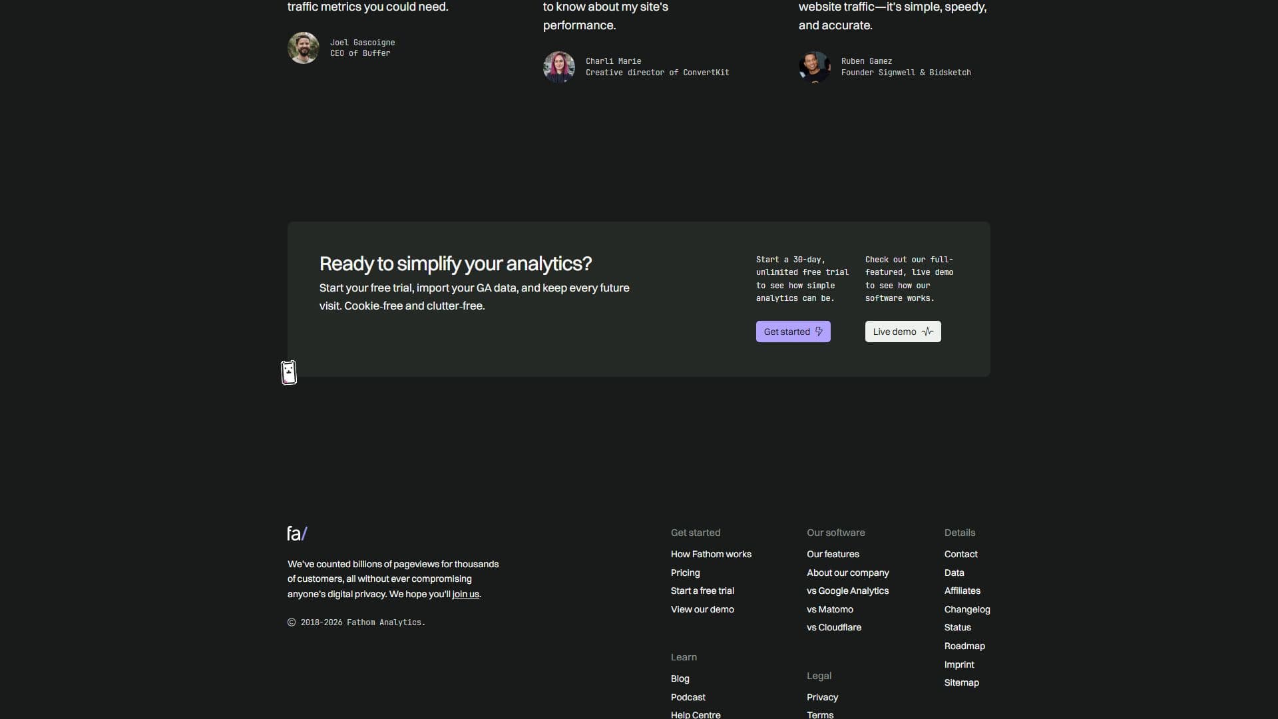Image resolution: width=1278 pixels, height=719 pixels.
Task: Open the Changelog footer link
Action: [x=966, y=609]
